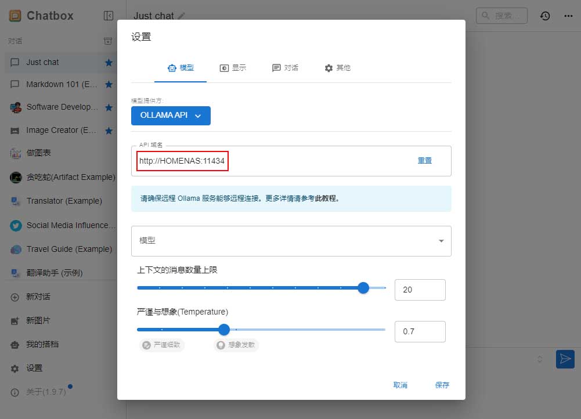Open the Just chat conversation

(61, 62)
